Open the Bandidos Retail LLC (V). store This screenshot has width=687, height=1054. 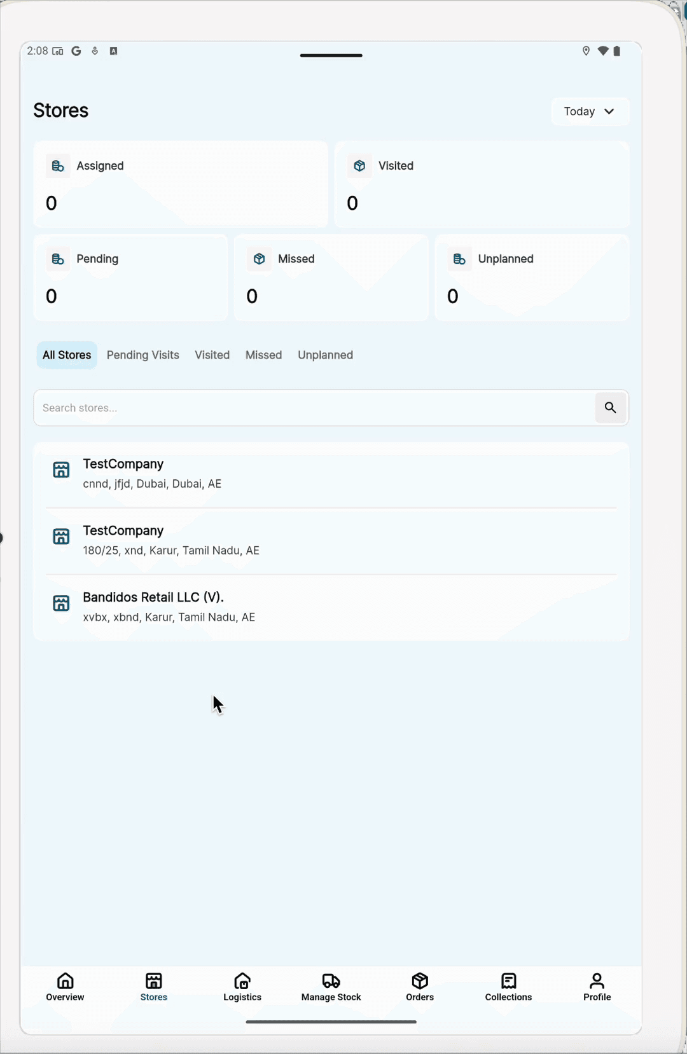331,607
